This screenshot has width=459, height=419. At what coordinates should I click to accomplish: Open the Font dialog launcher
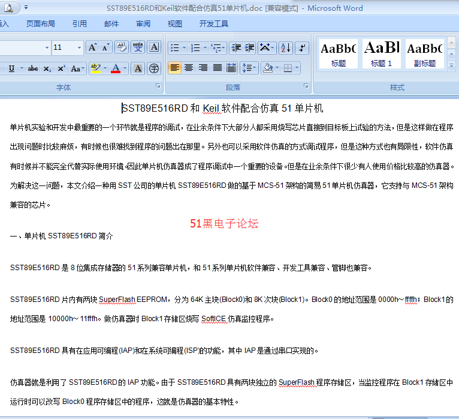(x=158, y=86)
